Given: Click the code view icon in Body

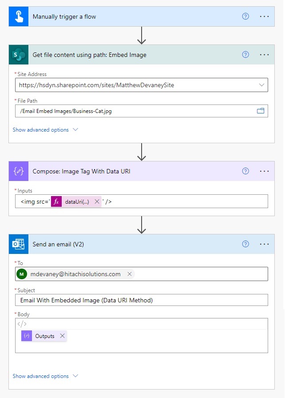Looking at the screenshot, I should [22, 323].
